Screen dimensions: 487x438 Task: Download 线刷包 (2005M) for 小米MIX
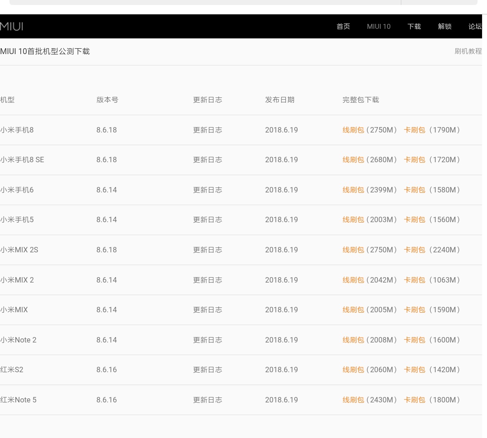[x=353, y=310]
